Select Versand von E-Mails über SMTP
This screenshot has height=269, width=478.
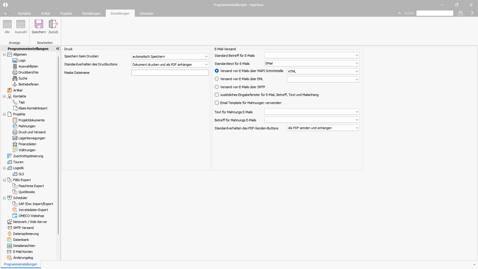click(217, 87)
